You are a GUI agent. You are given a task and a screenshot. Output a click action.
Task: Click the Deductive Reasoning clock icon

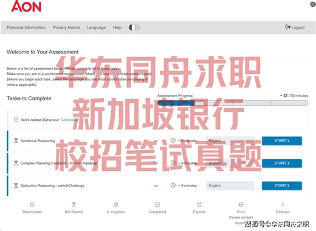pos(173,185)
